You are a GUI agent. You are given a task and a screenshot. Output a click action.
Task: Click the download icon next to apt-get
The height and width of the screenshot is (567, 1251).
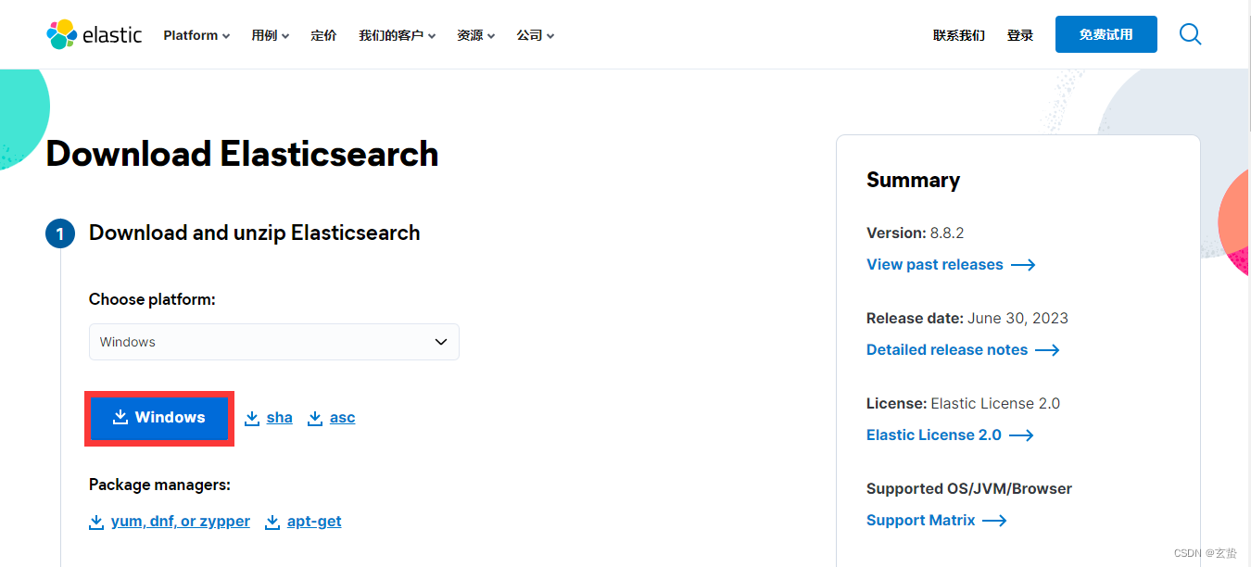pos(272,522)
